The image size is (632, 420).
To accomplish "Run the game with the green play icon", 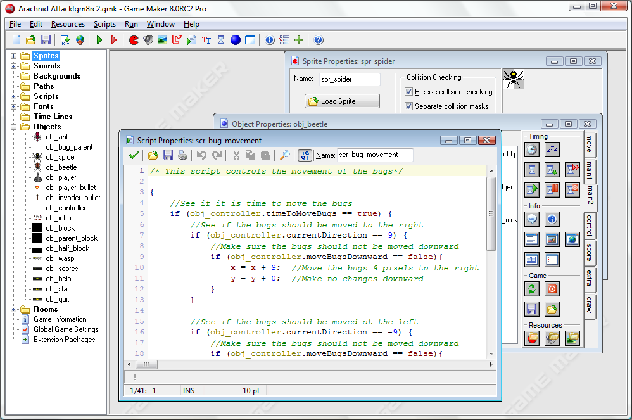I will pyautogui.click(x=99, y=40).
